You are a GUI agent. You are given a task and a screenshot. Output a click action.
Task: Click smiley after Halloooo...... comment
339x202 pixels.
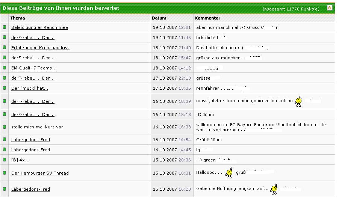229,173
